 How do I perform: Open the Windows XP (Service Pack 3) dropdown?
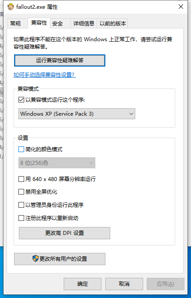77,114
